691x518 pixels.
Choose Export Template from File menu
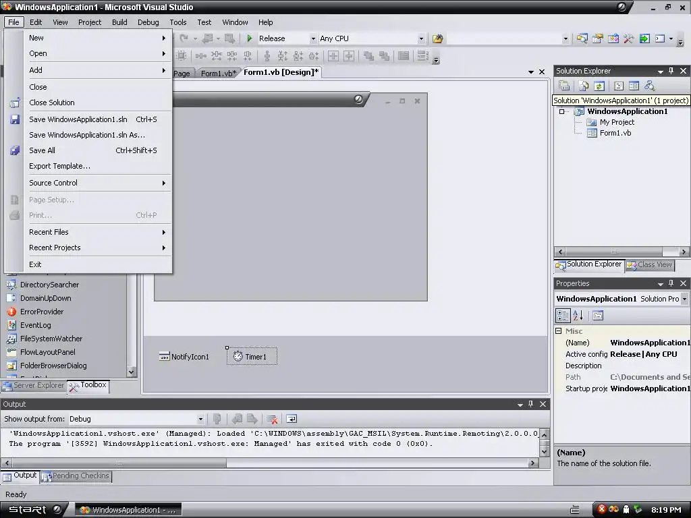[x=97, y=166]
